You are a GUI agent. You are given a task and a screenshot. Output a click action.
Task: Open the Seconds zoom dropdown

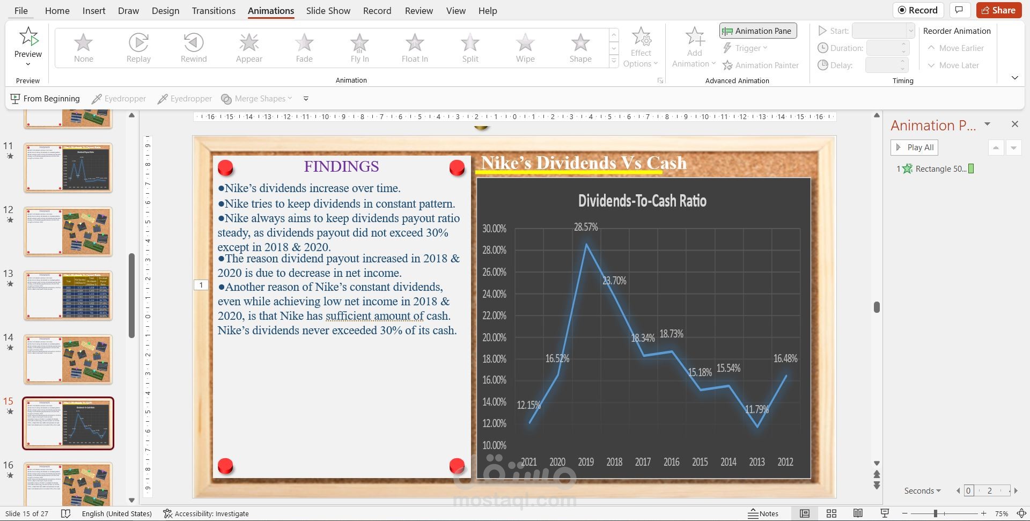(922, 491)
